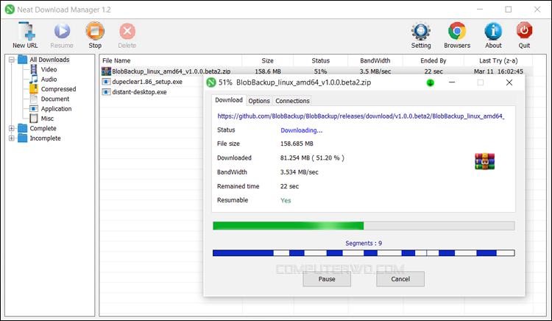Image resolution: width=552 pixels, height=321 pixels.
Task: Click the 3.534 MB/sec bandwidth value
Action: (300, 172)
